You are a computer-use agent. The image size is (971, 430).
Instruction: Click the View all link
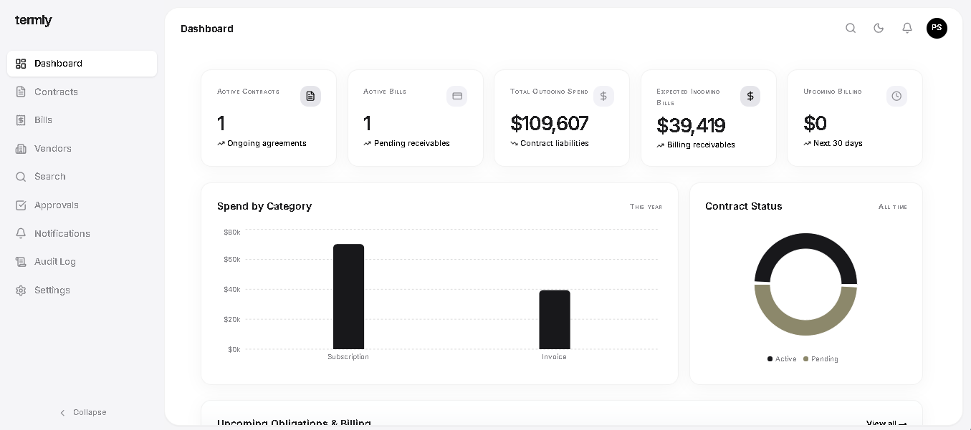[x=886, y=423]
